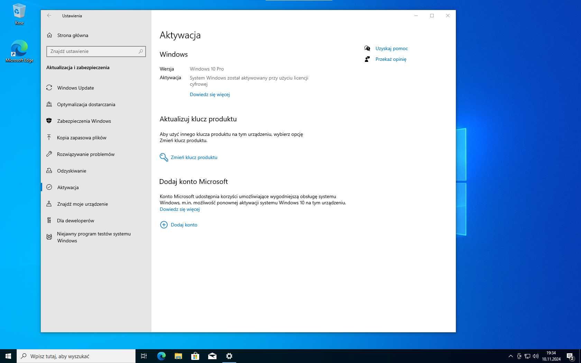The image size is (581, 363).
Task: Click Dodaj konto link
Action: coord(184,225)
